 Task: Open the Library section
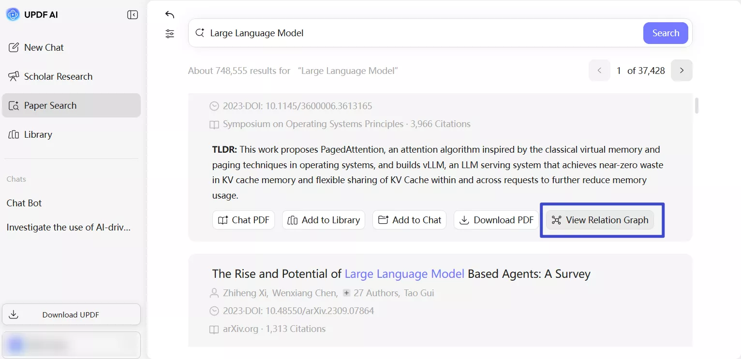tap(38, 134)
